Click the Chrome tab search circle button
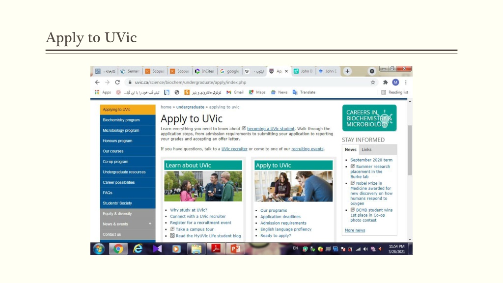 372,71
